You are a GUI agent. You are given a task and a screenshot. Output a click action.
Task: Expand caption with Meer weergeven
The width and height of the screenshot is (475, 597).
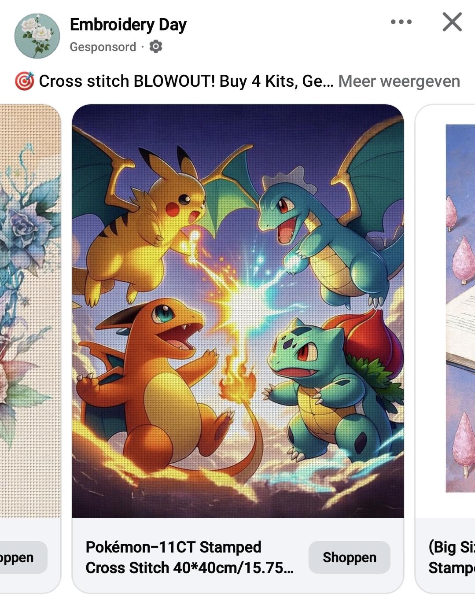pos(399,81)
